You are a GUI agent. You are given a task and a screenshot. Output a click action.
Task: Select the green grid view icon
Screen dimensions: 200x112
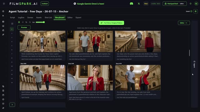coord(19,22)
